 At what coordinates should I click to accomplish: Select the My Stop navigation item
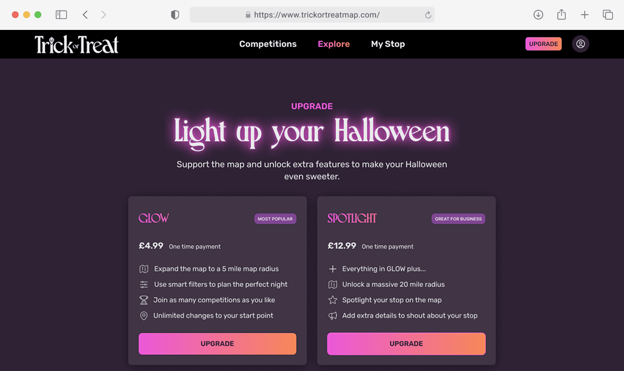pyautogui.click(x=388, y=43)
